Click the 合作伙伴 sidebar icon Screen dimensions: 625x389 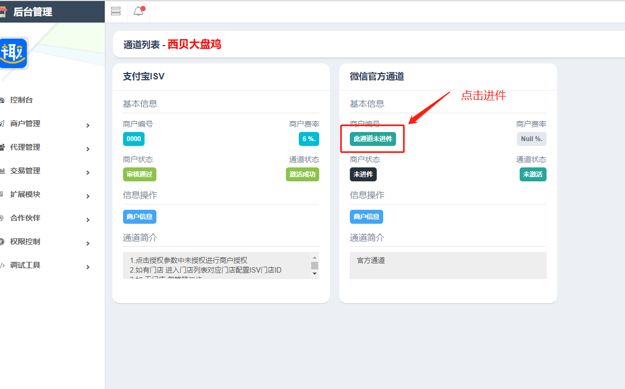[2, 218]
